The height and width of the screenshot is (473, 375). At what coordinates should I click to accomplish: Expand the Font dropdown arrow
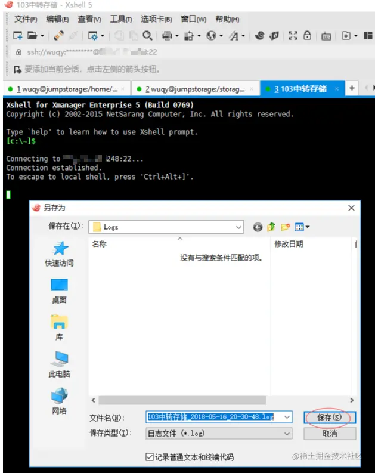point(243,36)
